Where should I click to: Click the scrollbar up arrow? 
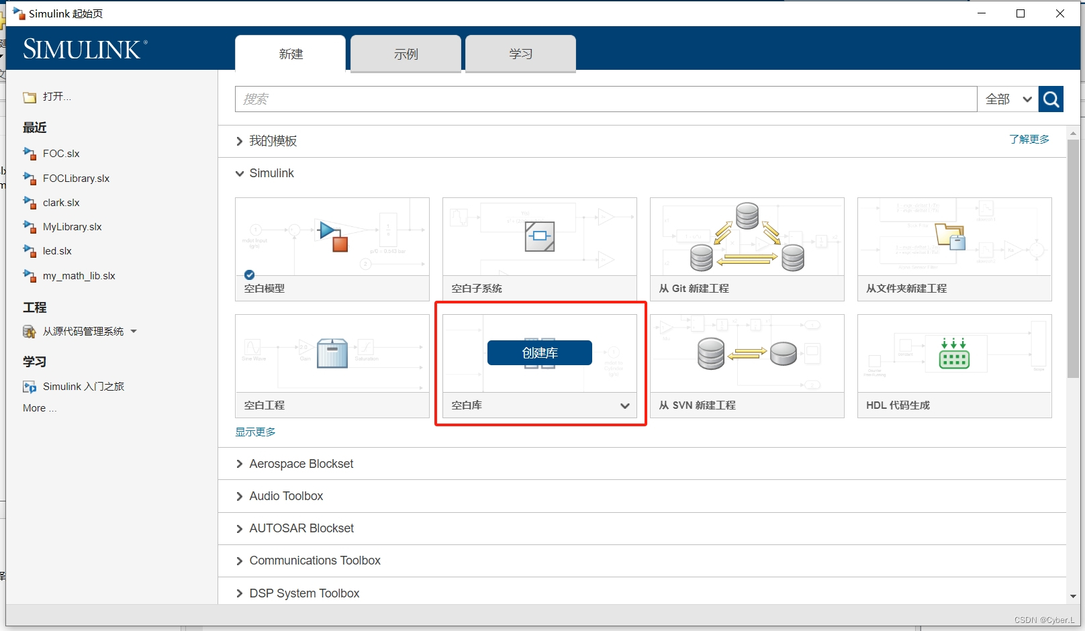click(1073, 133)
